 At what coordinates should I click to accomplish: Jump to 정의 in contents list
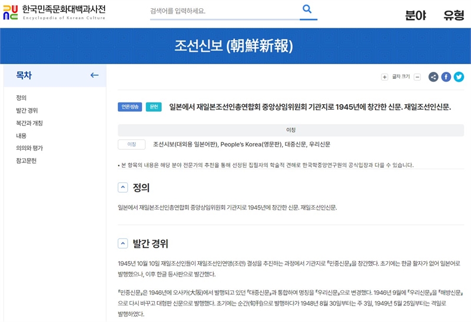click(21, 98)
